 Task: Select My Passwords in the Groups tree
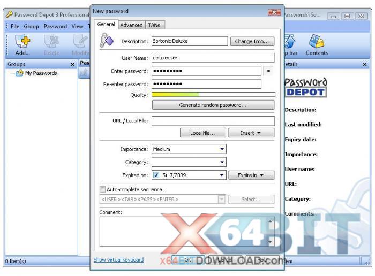tap(41, 73)
